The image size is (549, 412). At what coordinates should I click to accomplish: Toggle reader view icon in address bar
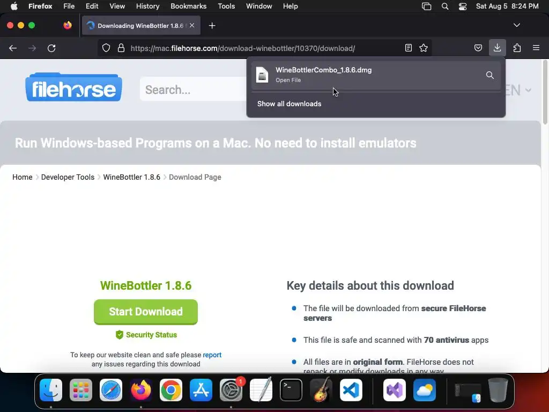[408, 48]
